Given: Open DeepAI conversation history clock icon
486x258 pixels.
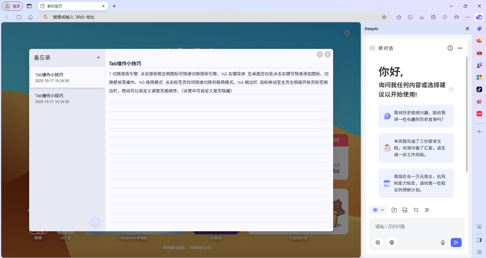Looking at the screenshot, I should 450,48.
